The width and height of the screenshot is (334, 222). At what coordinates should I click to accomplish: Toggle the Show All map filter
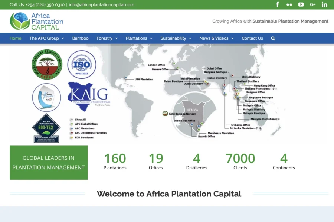click(x=78, y=120)
